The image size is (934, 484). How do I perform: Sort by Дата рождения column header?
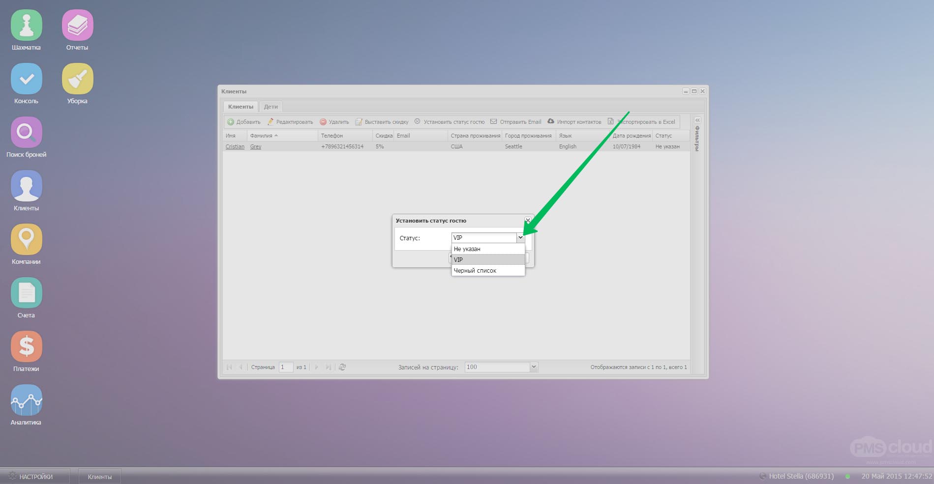(x=631, y=136)
